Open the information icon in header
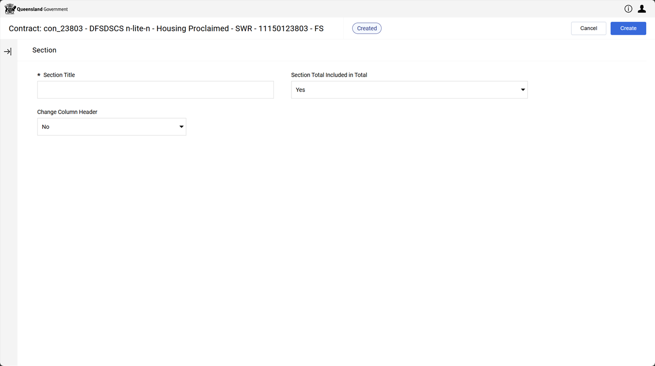The width and height of the screenshot is (655, 366). (628, 9)
